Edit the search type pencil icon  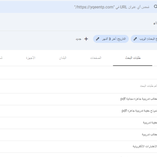point(135,39)
